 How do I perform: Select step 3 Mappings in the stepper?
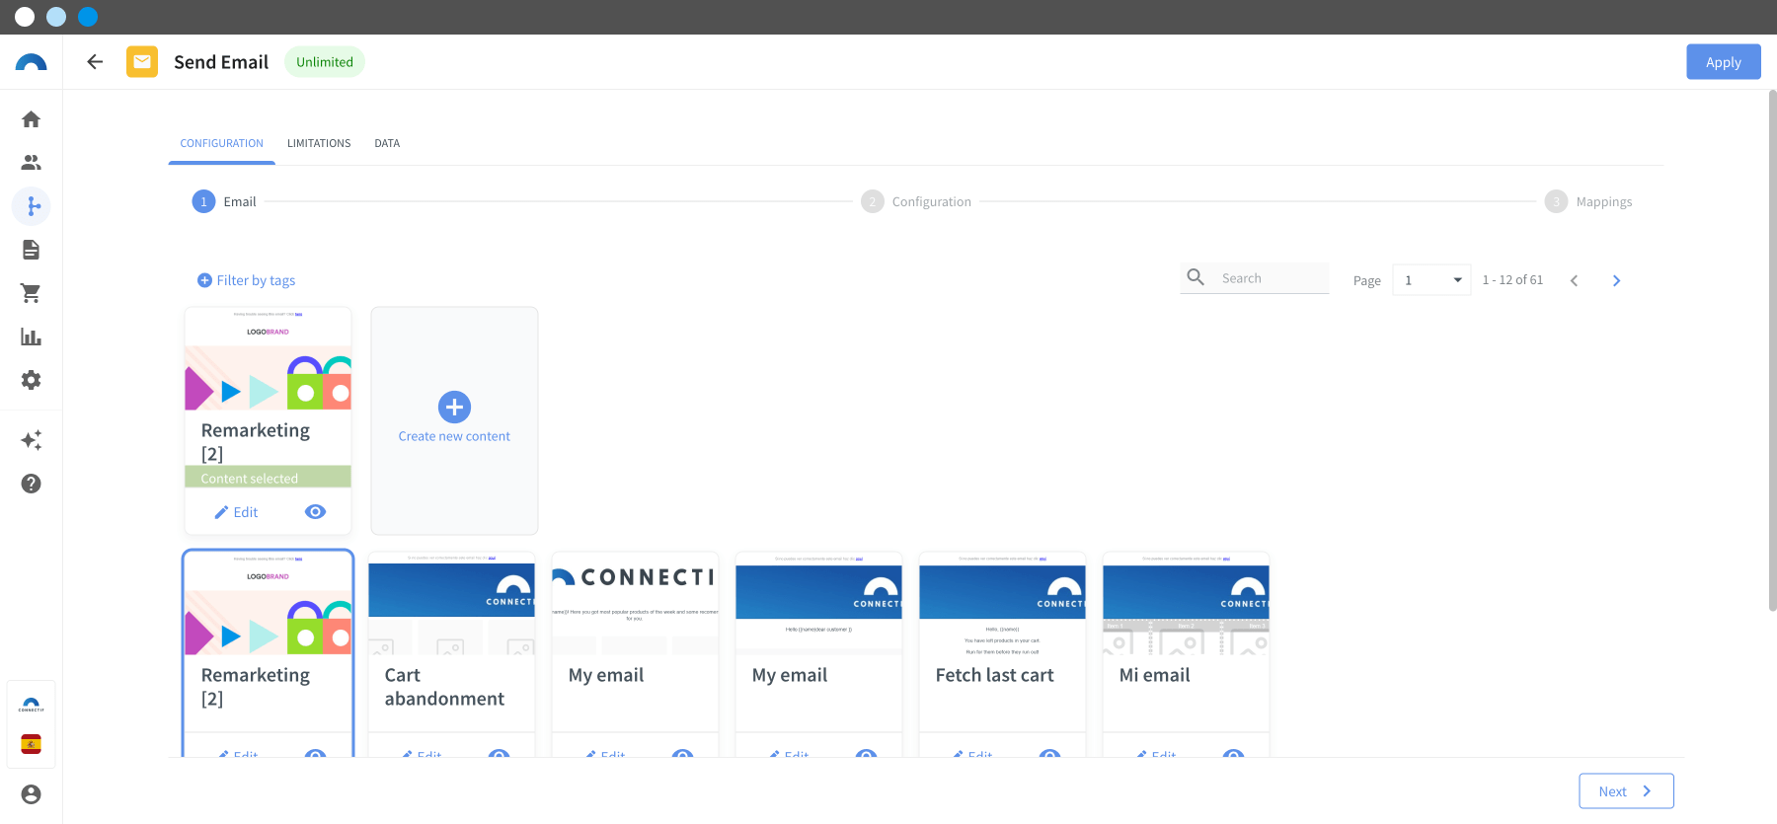1588,201
